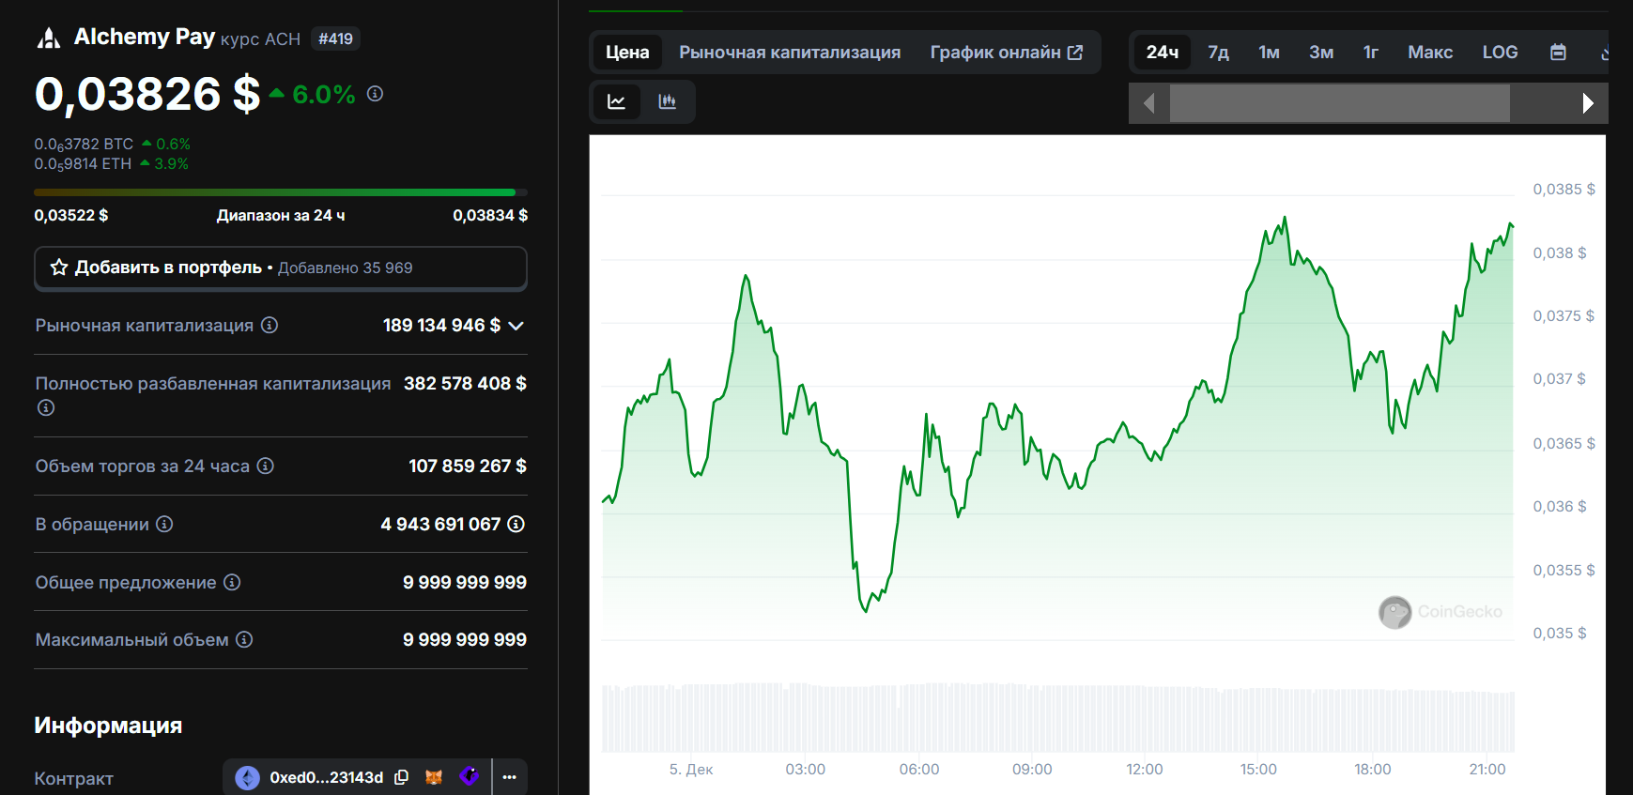
Task: Click the 9 999 999 999 total supply value
Action: click(465, 582)
